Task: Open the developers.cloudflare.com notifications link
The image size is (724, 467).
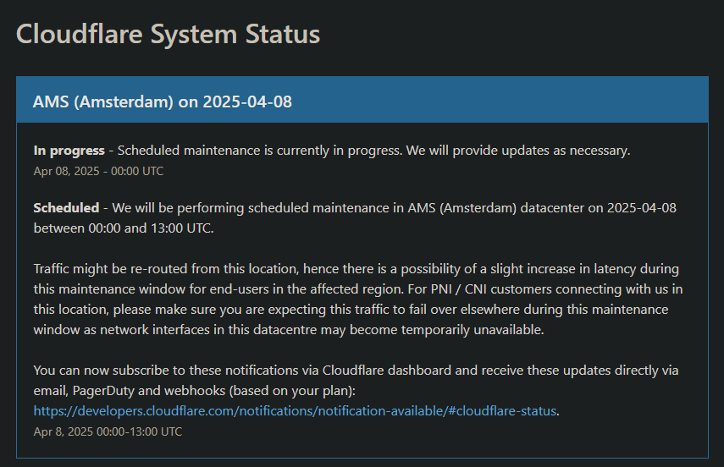Action: (295, 410)
